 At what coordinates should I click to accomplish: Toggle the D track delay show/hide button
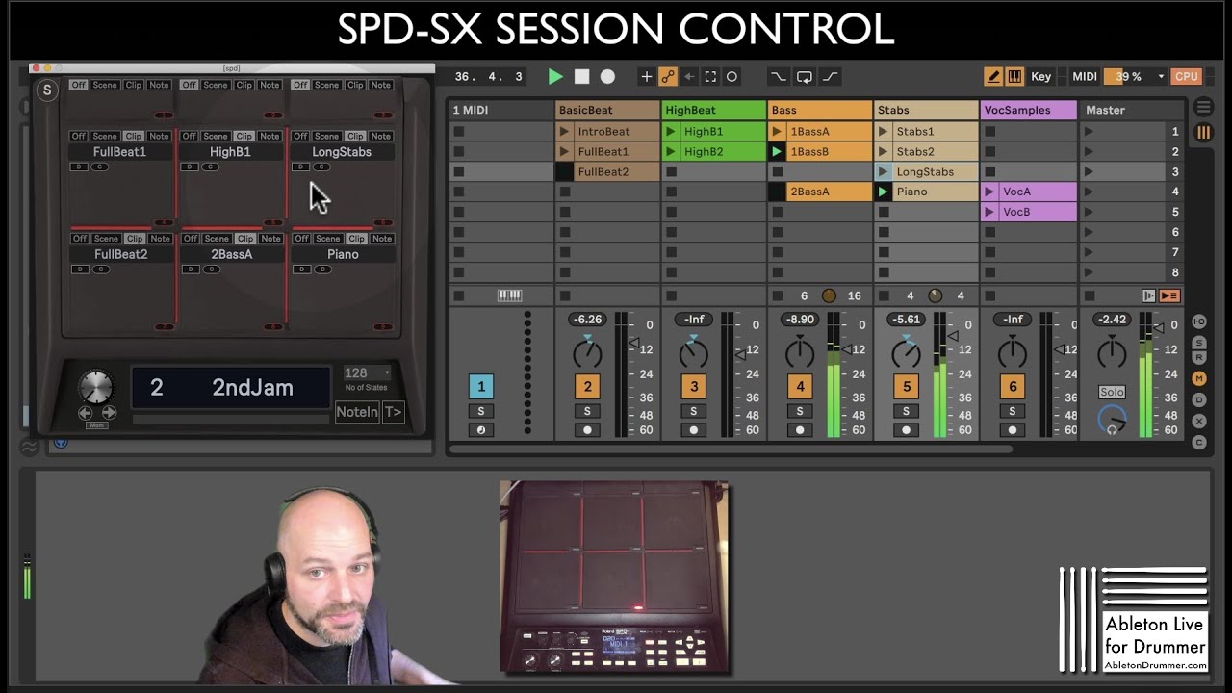tap(1199, 399)
